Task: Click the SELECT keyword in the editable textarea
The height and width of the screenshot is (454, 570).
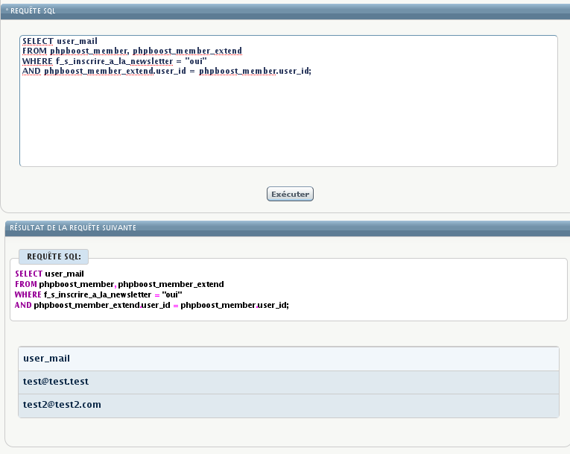Action: 38,41
